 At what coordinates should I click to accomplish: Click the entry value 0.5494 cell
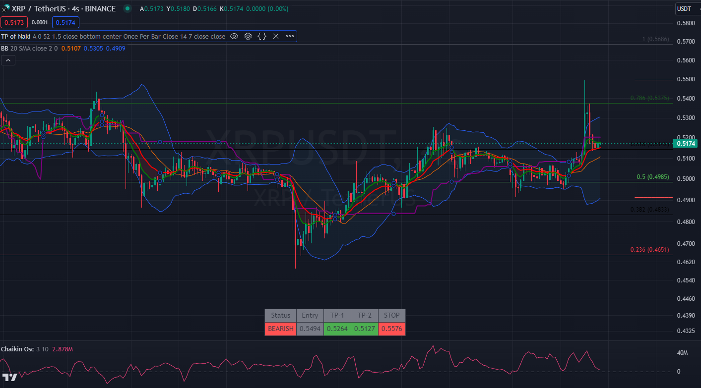pyautogui.click(x=310, y=329)
